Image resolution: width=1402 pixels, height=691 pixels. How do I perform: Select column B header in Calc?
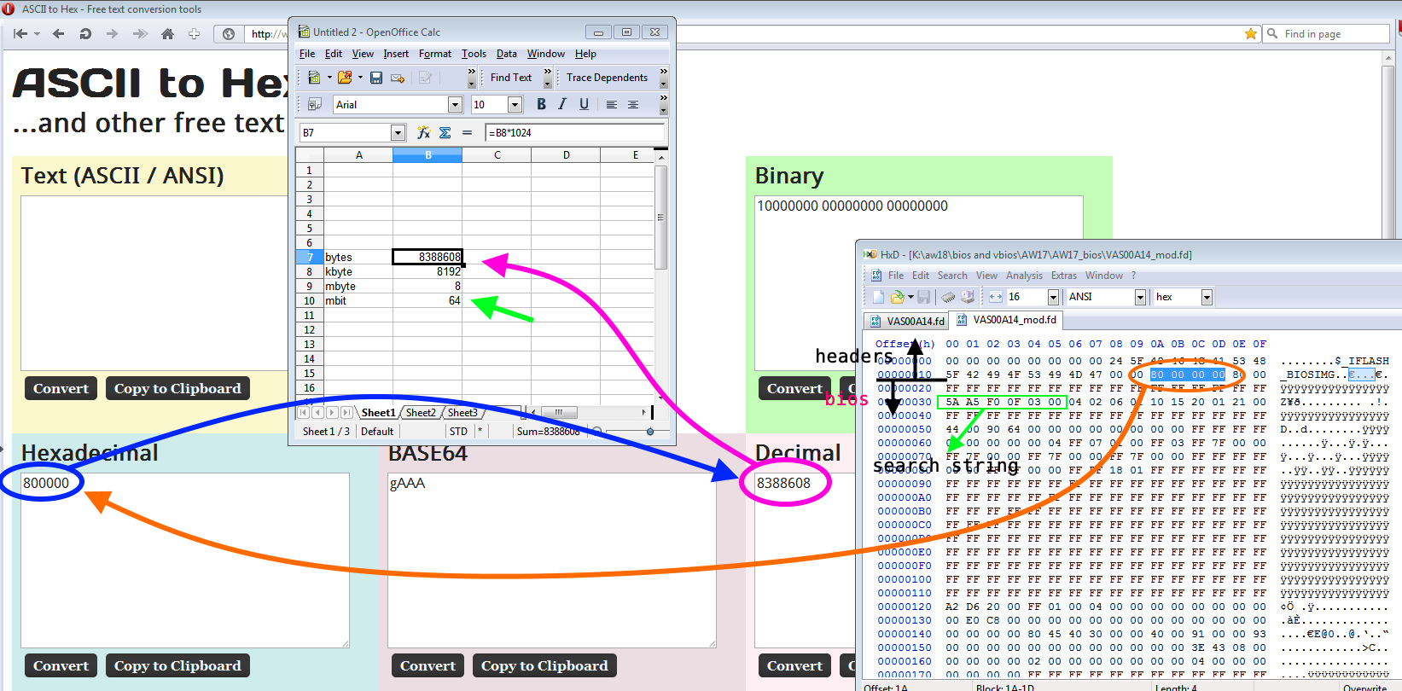pyautogui.click(x=428, y=155)
